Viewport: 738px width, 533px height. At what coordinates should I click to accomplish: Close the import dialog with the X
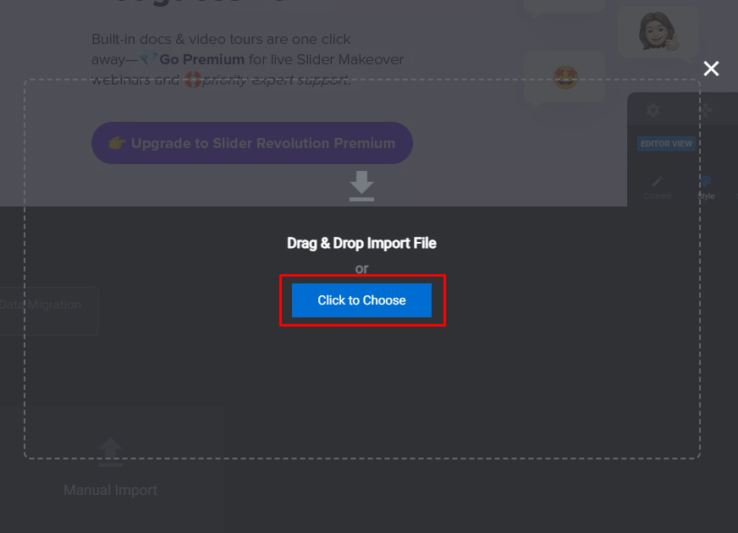711,69
